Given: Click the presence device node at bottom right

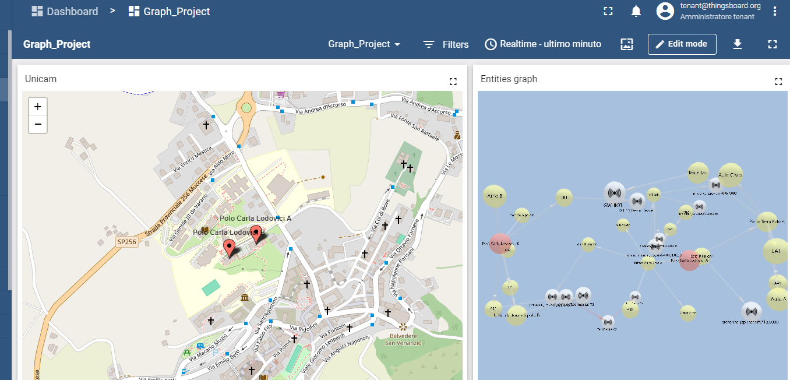Looking at the screenshot, I should click(751, 312).
